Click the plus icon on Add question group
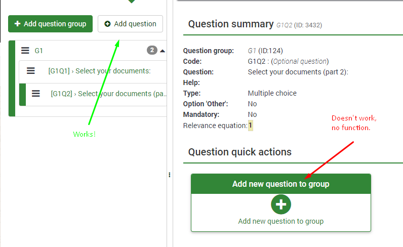The width and height of the screenshot is (403, 247). coord(18,24)
